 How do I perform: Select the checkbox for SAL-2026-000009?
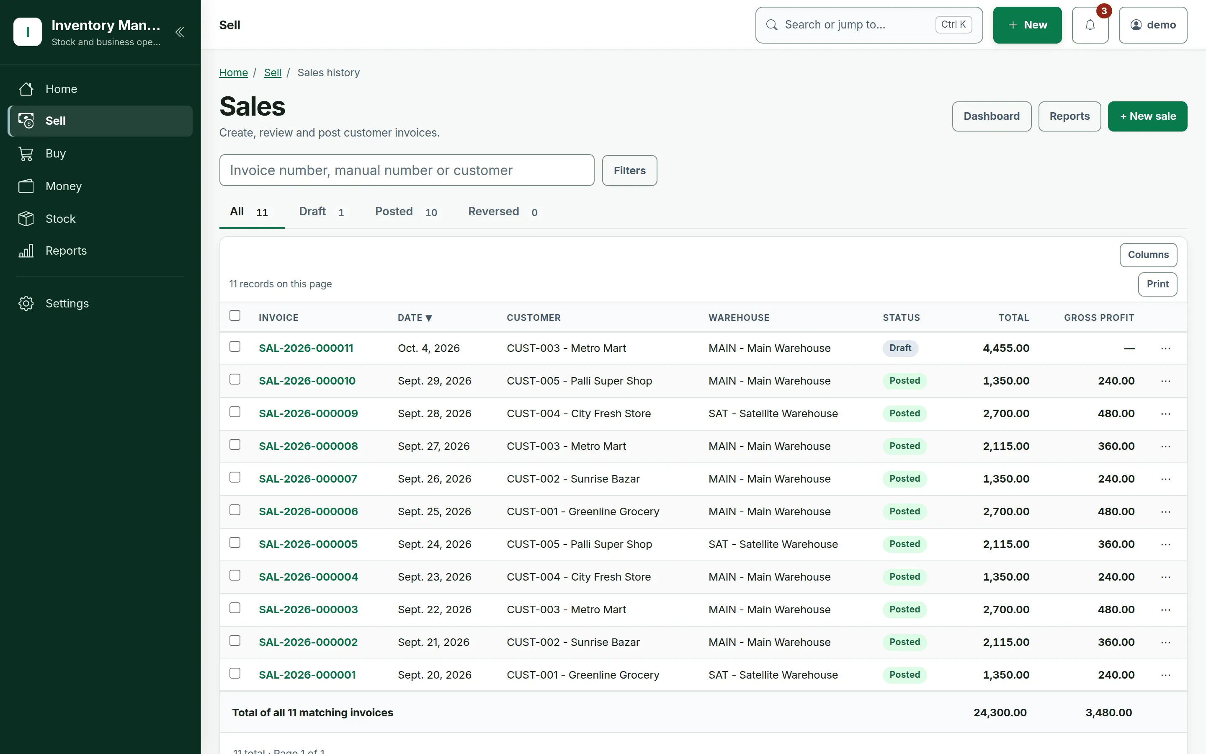[x=235, y=412]
